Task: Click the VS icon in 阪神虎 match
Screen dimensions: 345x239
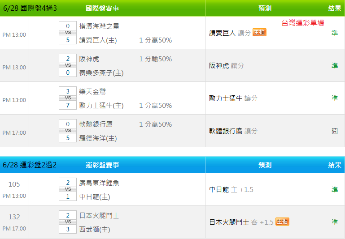Action: [68, 65]
